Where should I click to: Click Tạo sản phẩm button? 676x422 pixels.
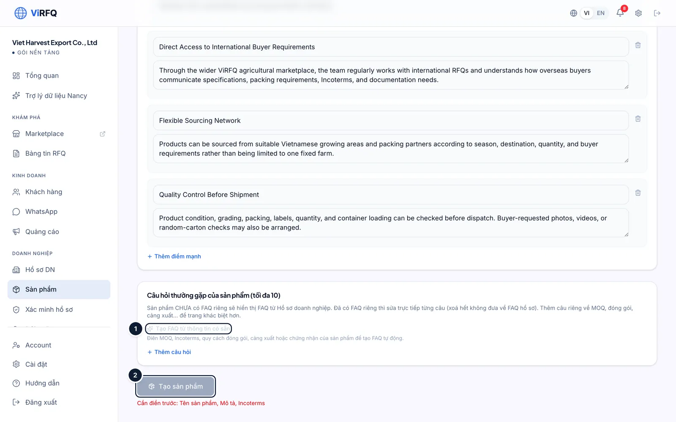[175, 387]
